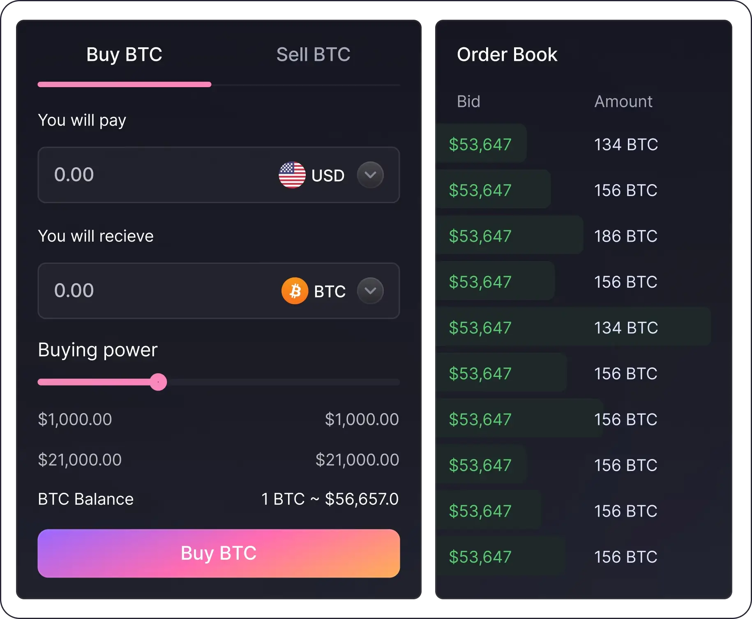Viewport: 752px width, 619px height.
Task: Click the 1 BTC ~ $56,657.0 rate text
Action: pyautogui.click(x=330, y=499)
